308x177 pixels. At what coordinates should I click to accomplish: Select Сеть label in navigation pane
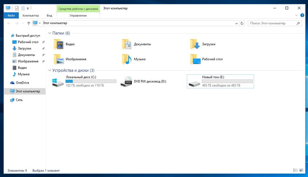tap(19, 100)
